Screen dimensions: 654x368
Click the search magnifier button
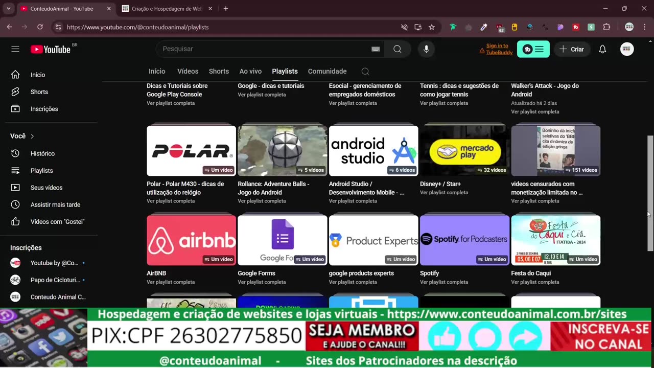(x=398, y=49)
